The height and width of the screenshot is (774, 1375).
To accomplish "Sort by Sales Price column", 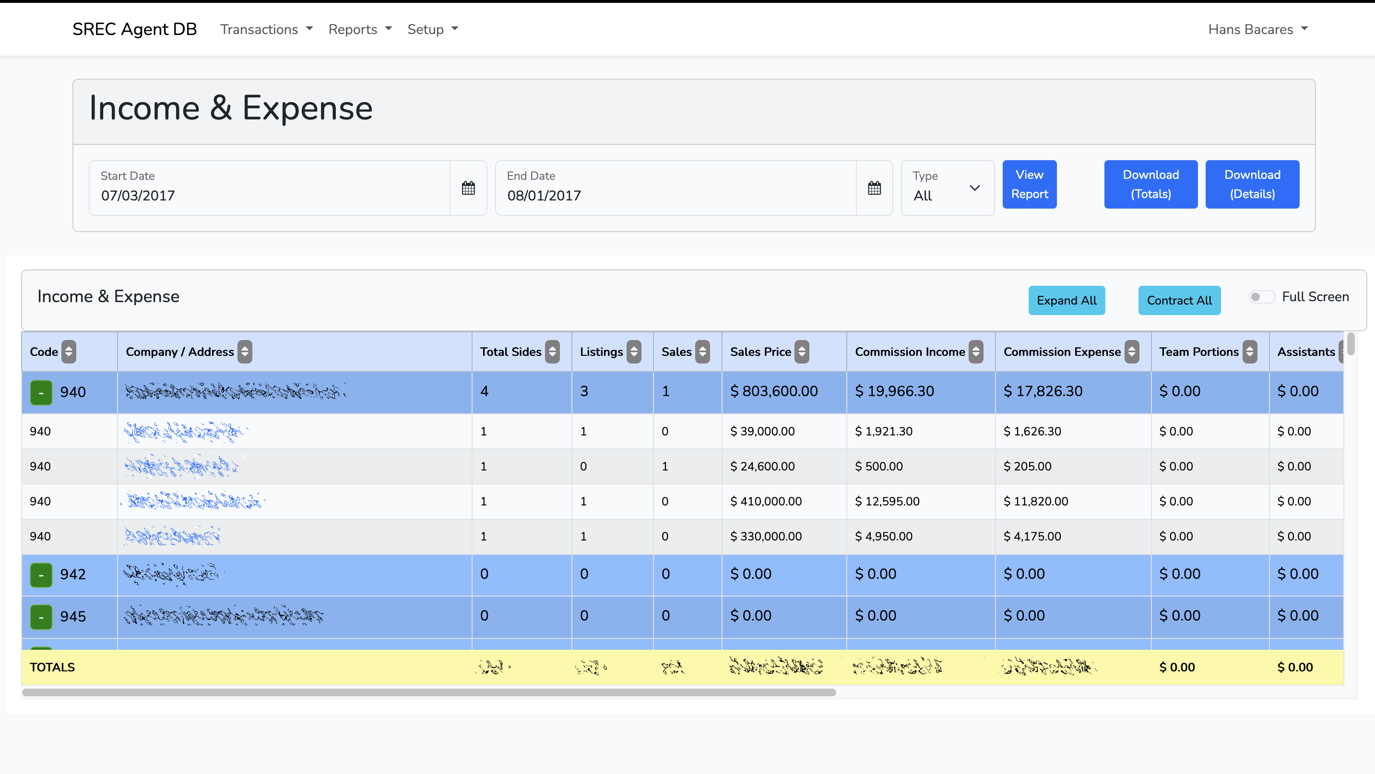I will 801,352.
